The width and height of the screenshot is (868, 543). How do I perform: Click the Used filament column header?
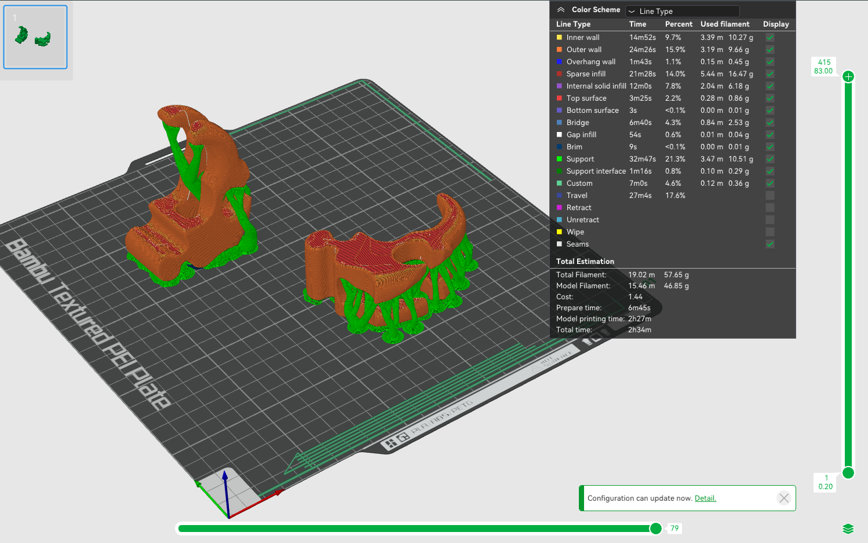[724, 24]
